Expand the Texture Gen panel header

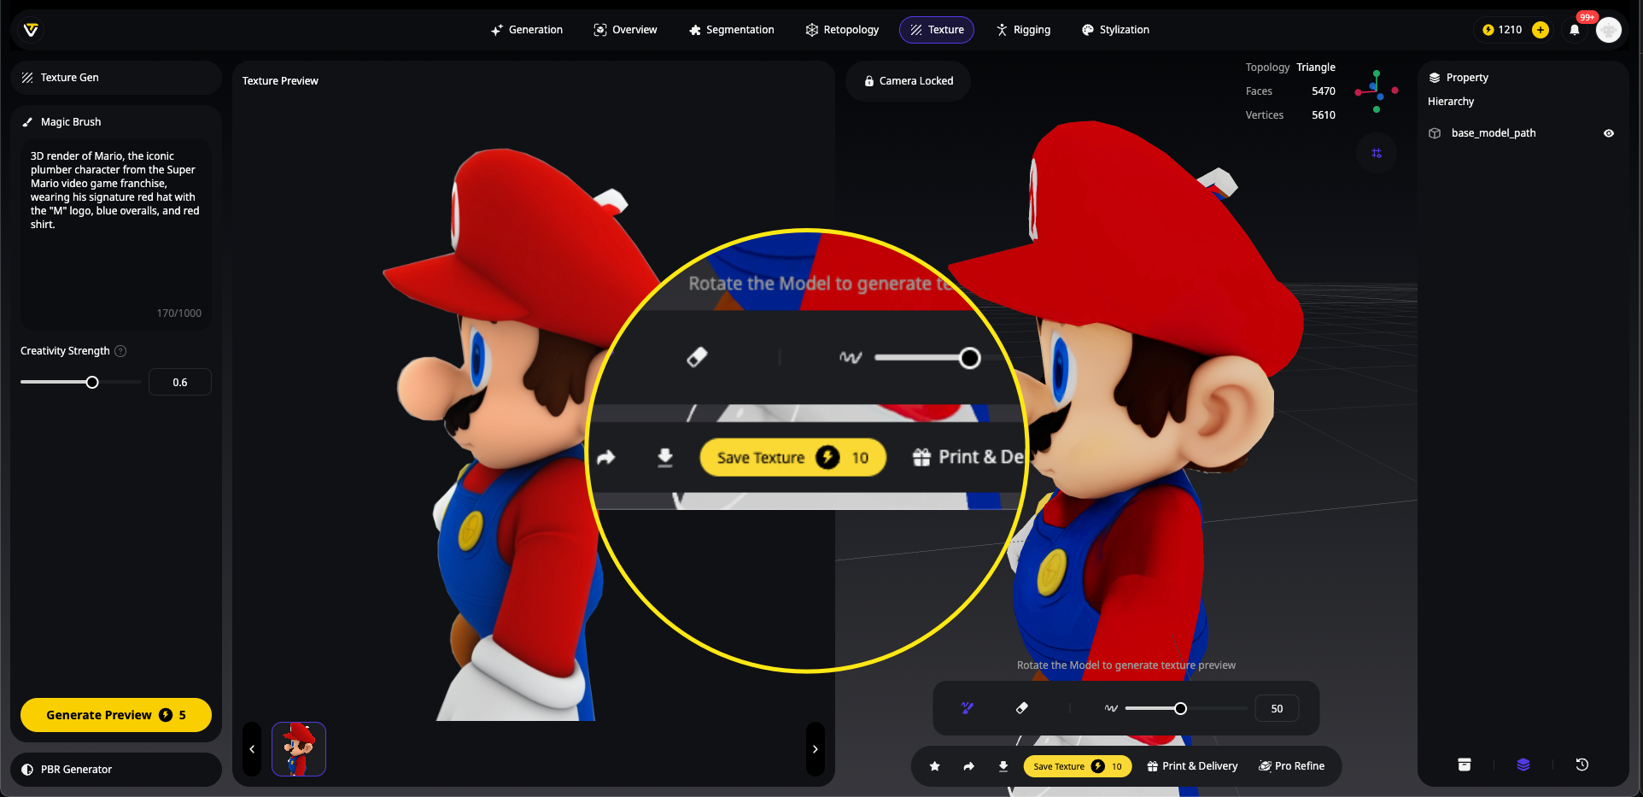[x=116, y=78]
